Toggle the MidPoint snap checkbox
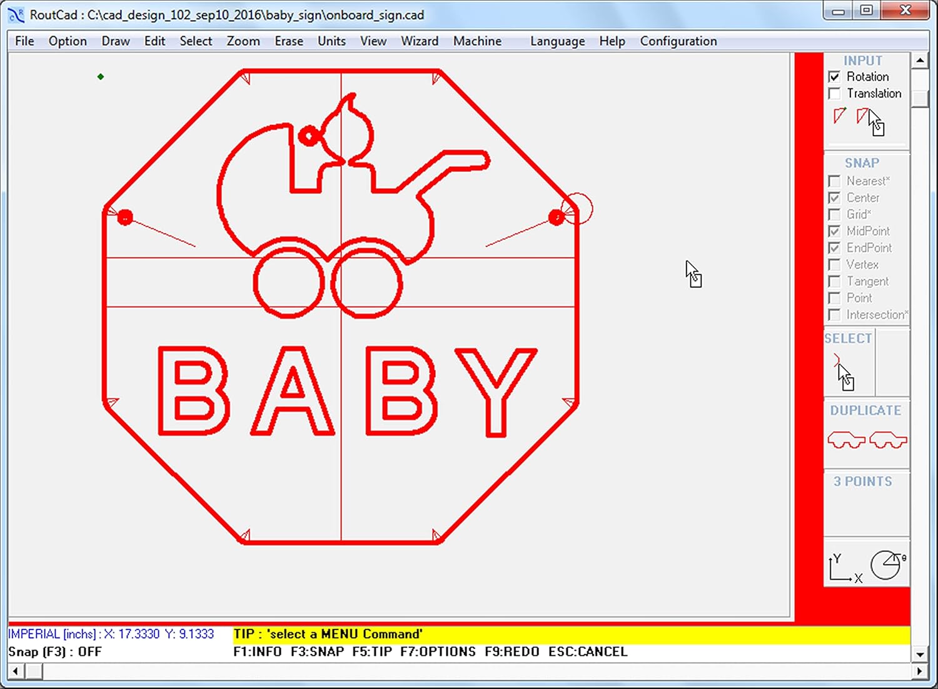This screenshot has width=938, height=689. point(834,231)
